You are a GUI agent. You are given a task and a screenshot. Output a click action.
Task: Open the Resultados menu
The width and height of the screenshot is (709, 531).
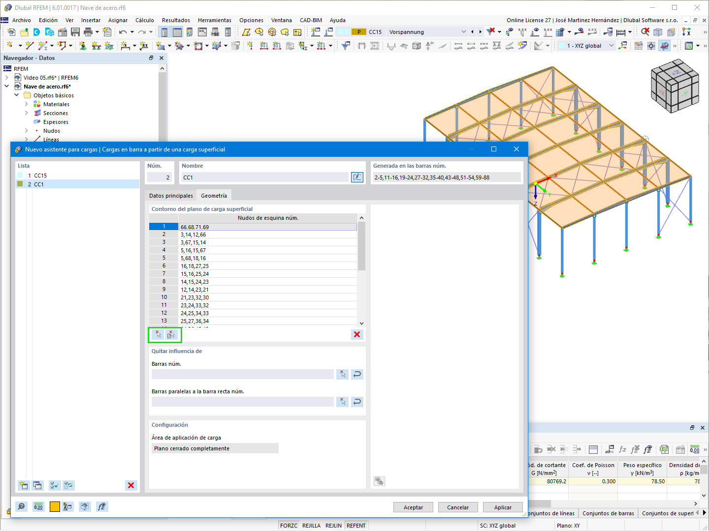click(x=176, y=20)
